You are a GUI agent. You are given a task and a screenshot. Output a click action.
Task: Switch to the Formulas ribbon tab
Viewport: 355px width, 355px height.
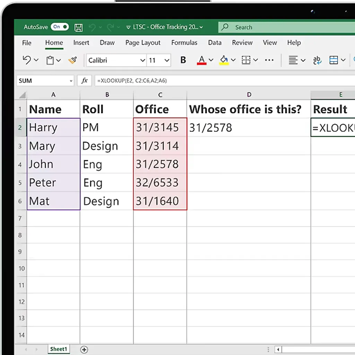tap(184, 43)
